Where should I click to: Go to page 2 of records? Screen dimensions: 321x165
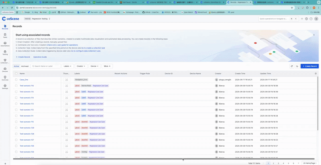(x=273, y=163)
